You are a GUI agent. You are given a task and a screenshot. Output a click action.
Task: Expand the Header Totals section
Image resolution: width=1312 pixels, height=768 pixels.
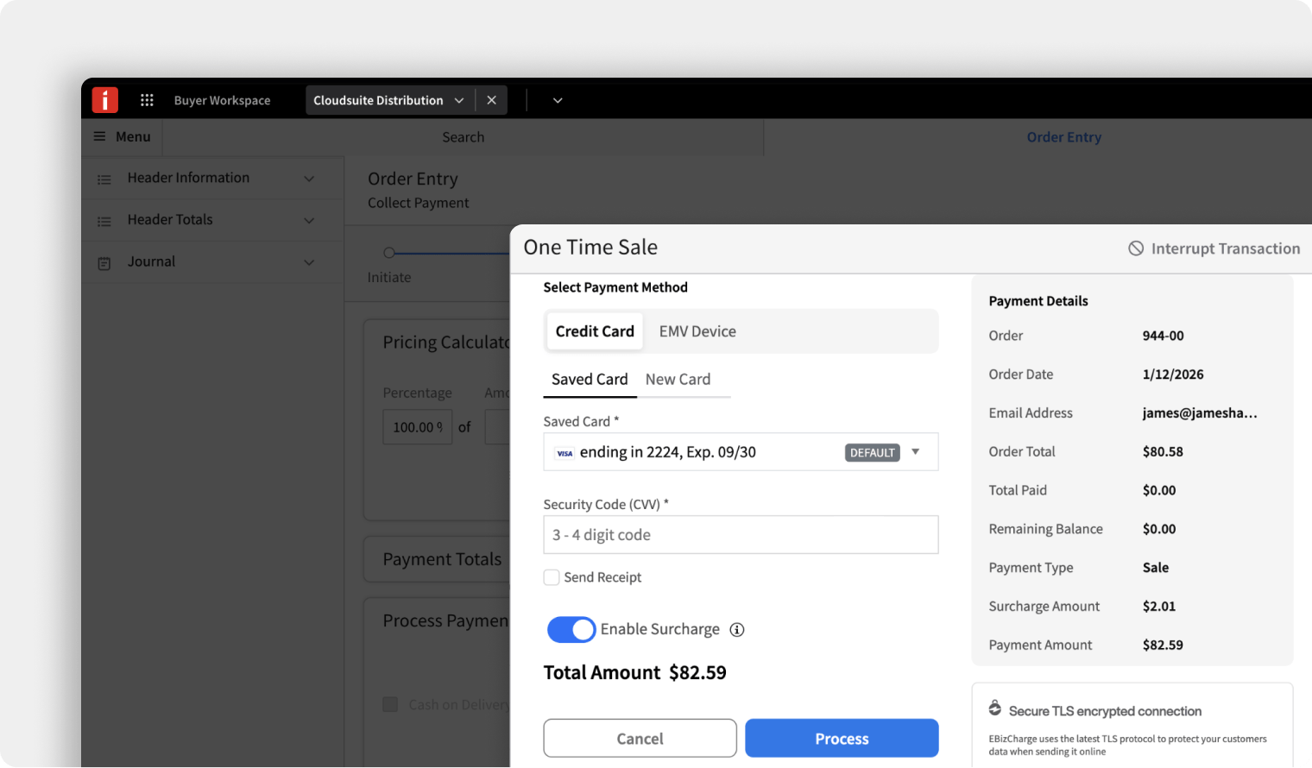pos(309,221)
